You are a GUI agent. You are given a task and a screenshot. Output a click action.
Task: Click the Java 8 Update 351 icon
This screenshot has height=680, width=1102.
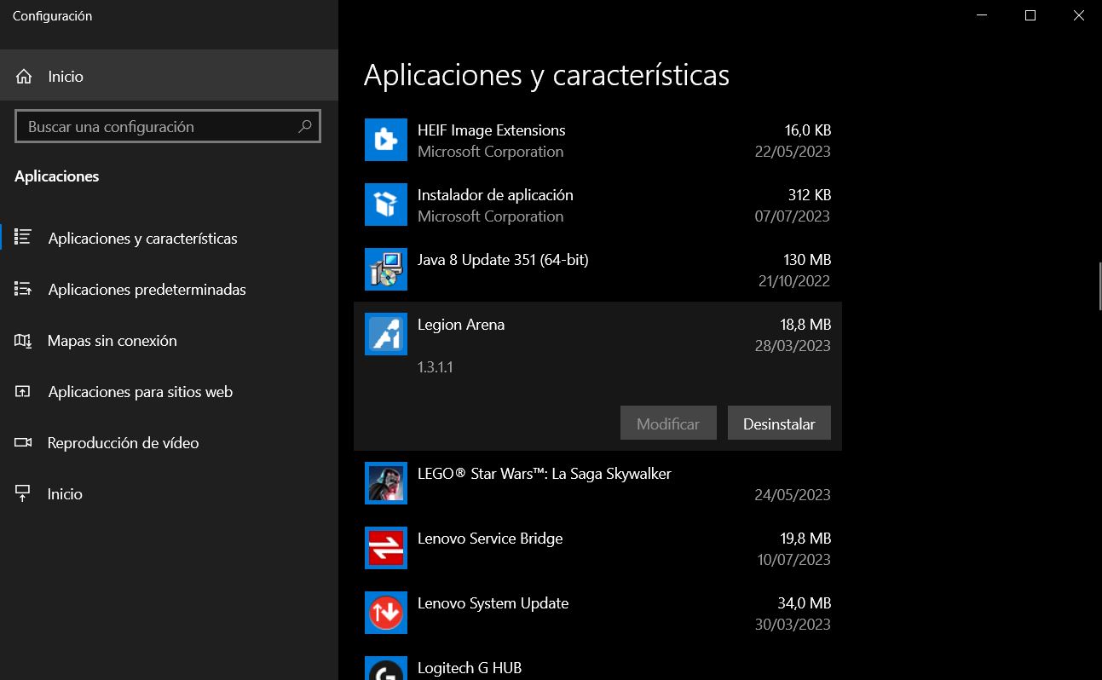tap(386, 269)
